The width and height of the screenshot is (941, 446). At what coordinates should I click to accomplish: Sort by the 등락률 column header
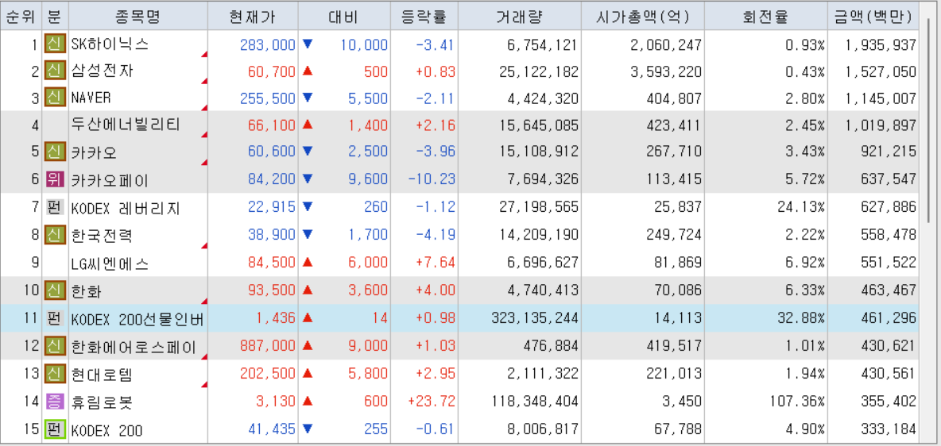424,17
